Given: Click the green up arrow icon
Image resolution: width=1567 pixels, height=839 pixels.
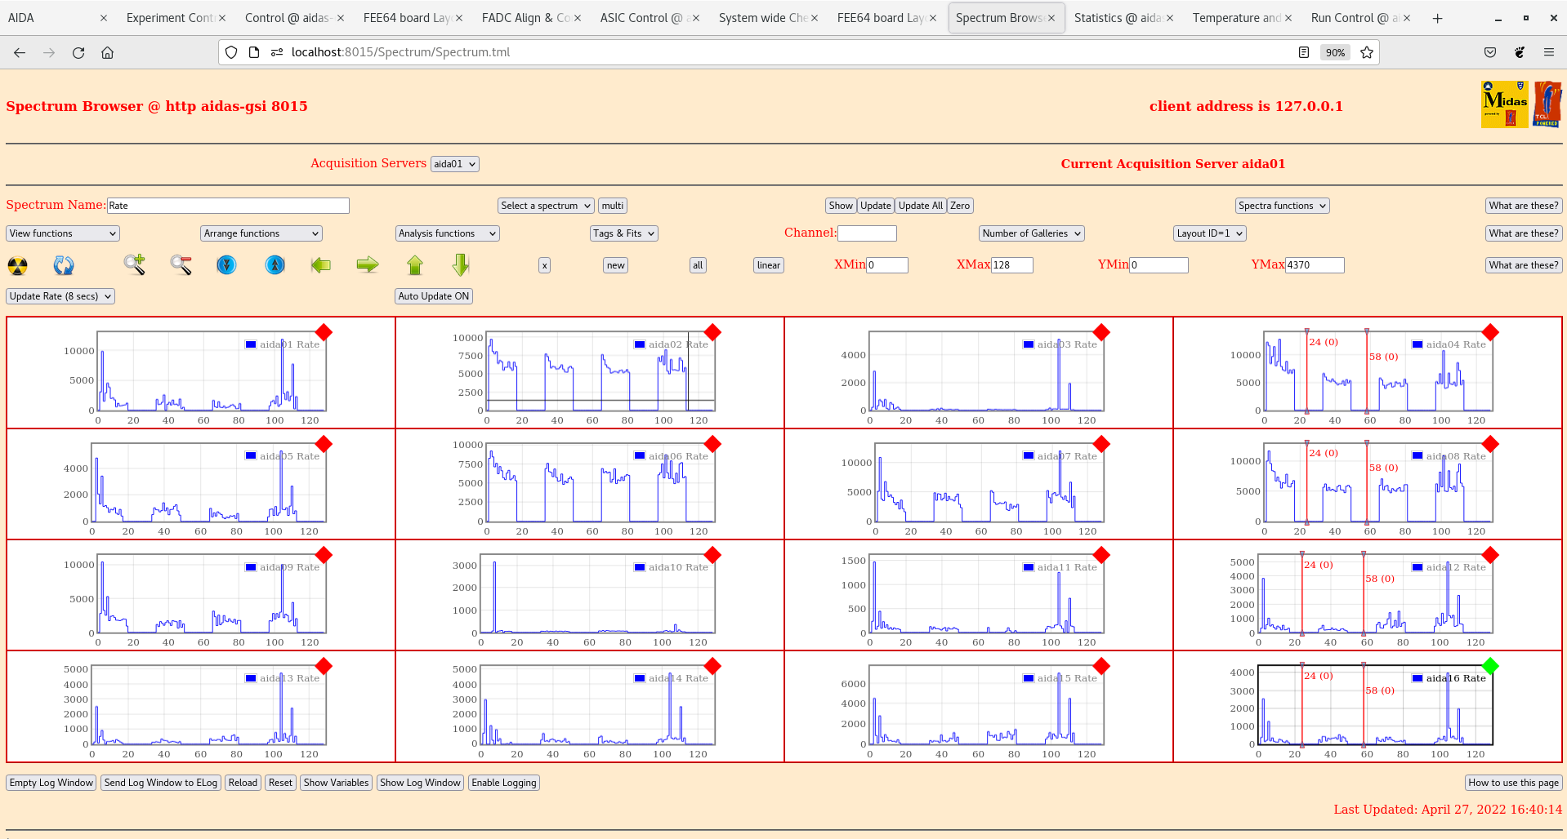Looking at the screenshot, I should (415, 264).
